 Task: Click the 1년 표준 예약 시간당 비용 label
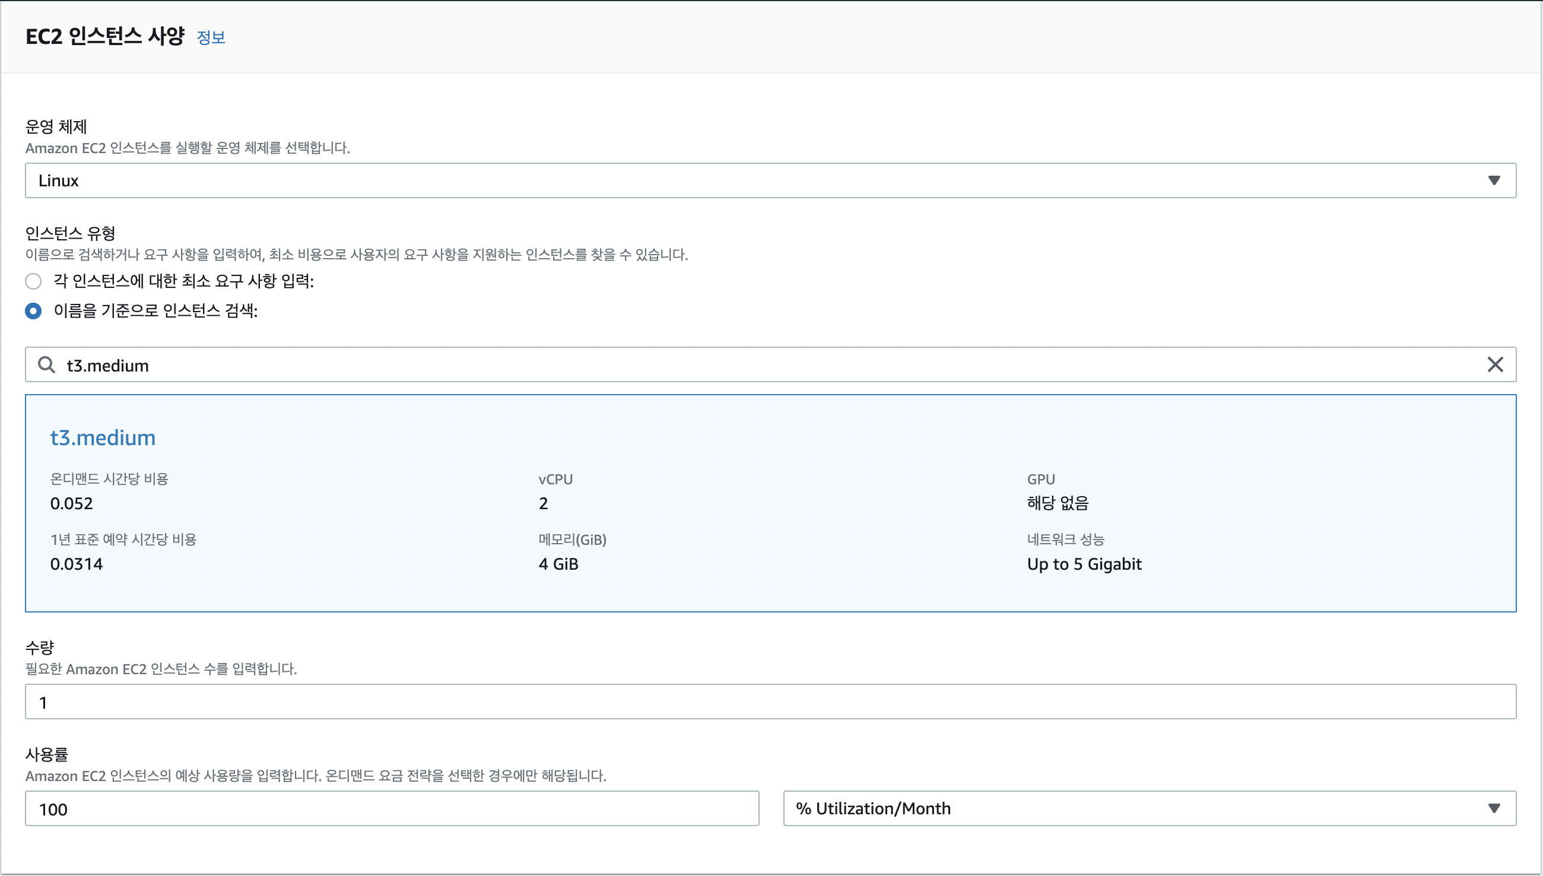point(123,539)
